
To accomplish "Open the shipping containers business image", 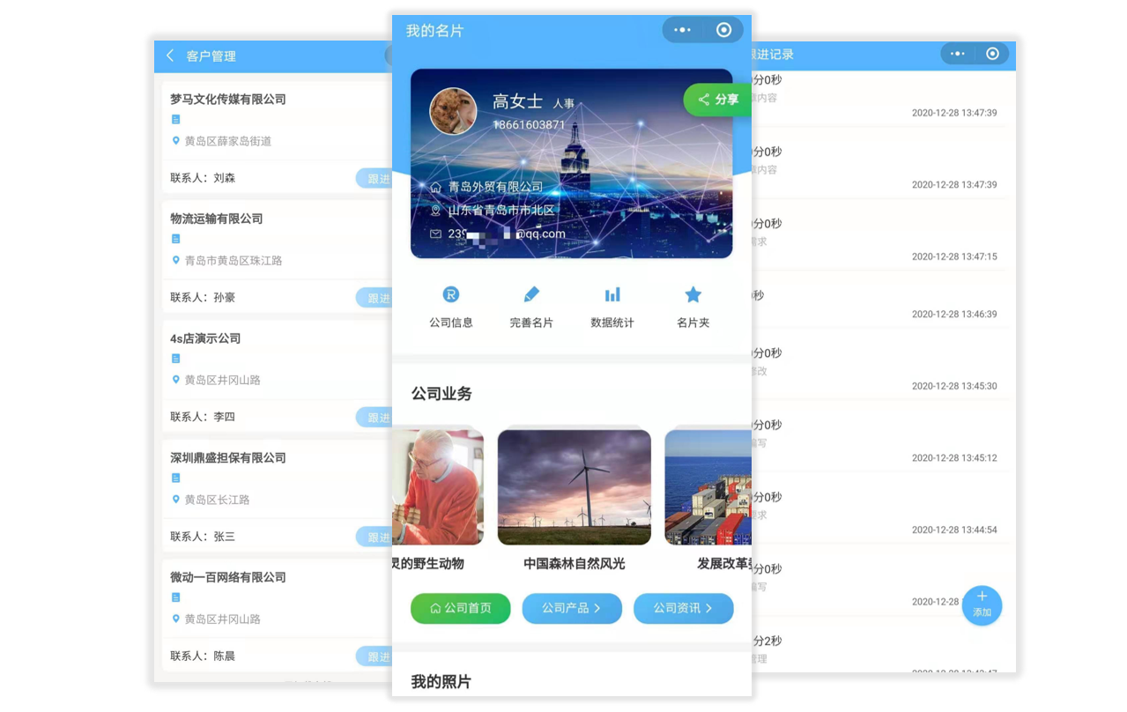I will coord(708,486).
